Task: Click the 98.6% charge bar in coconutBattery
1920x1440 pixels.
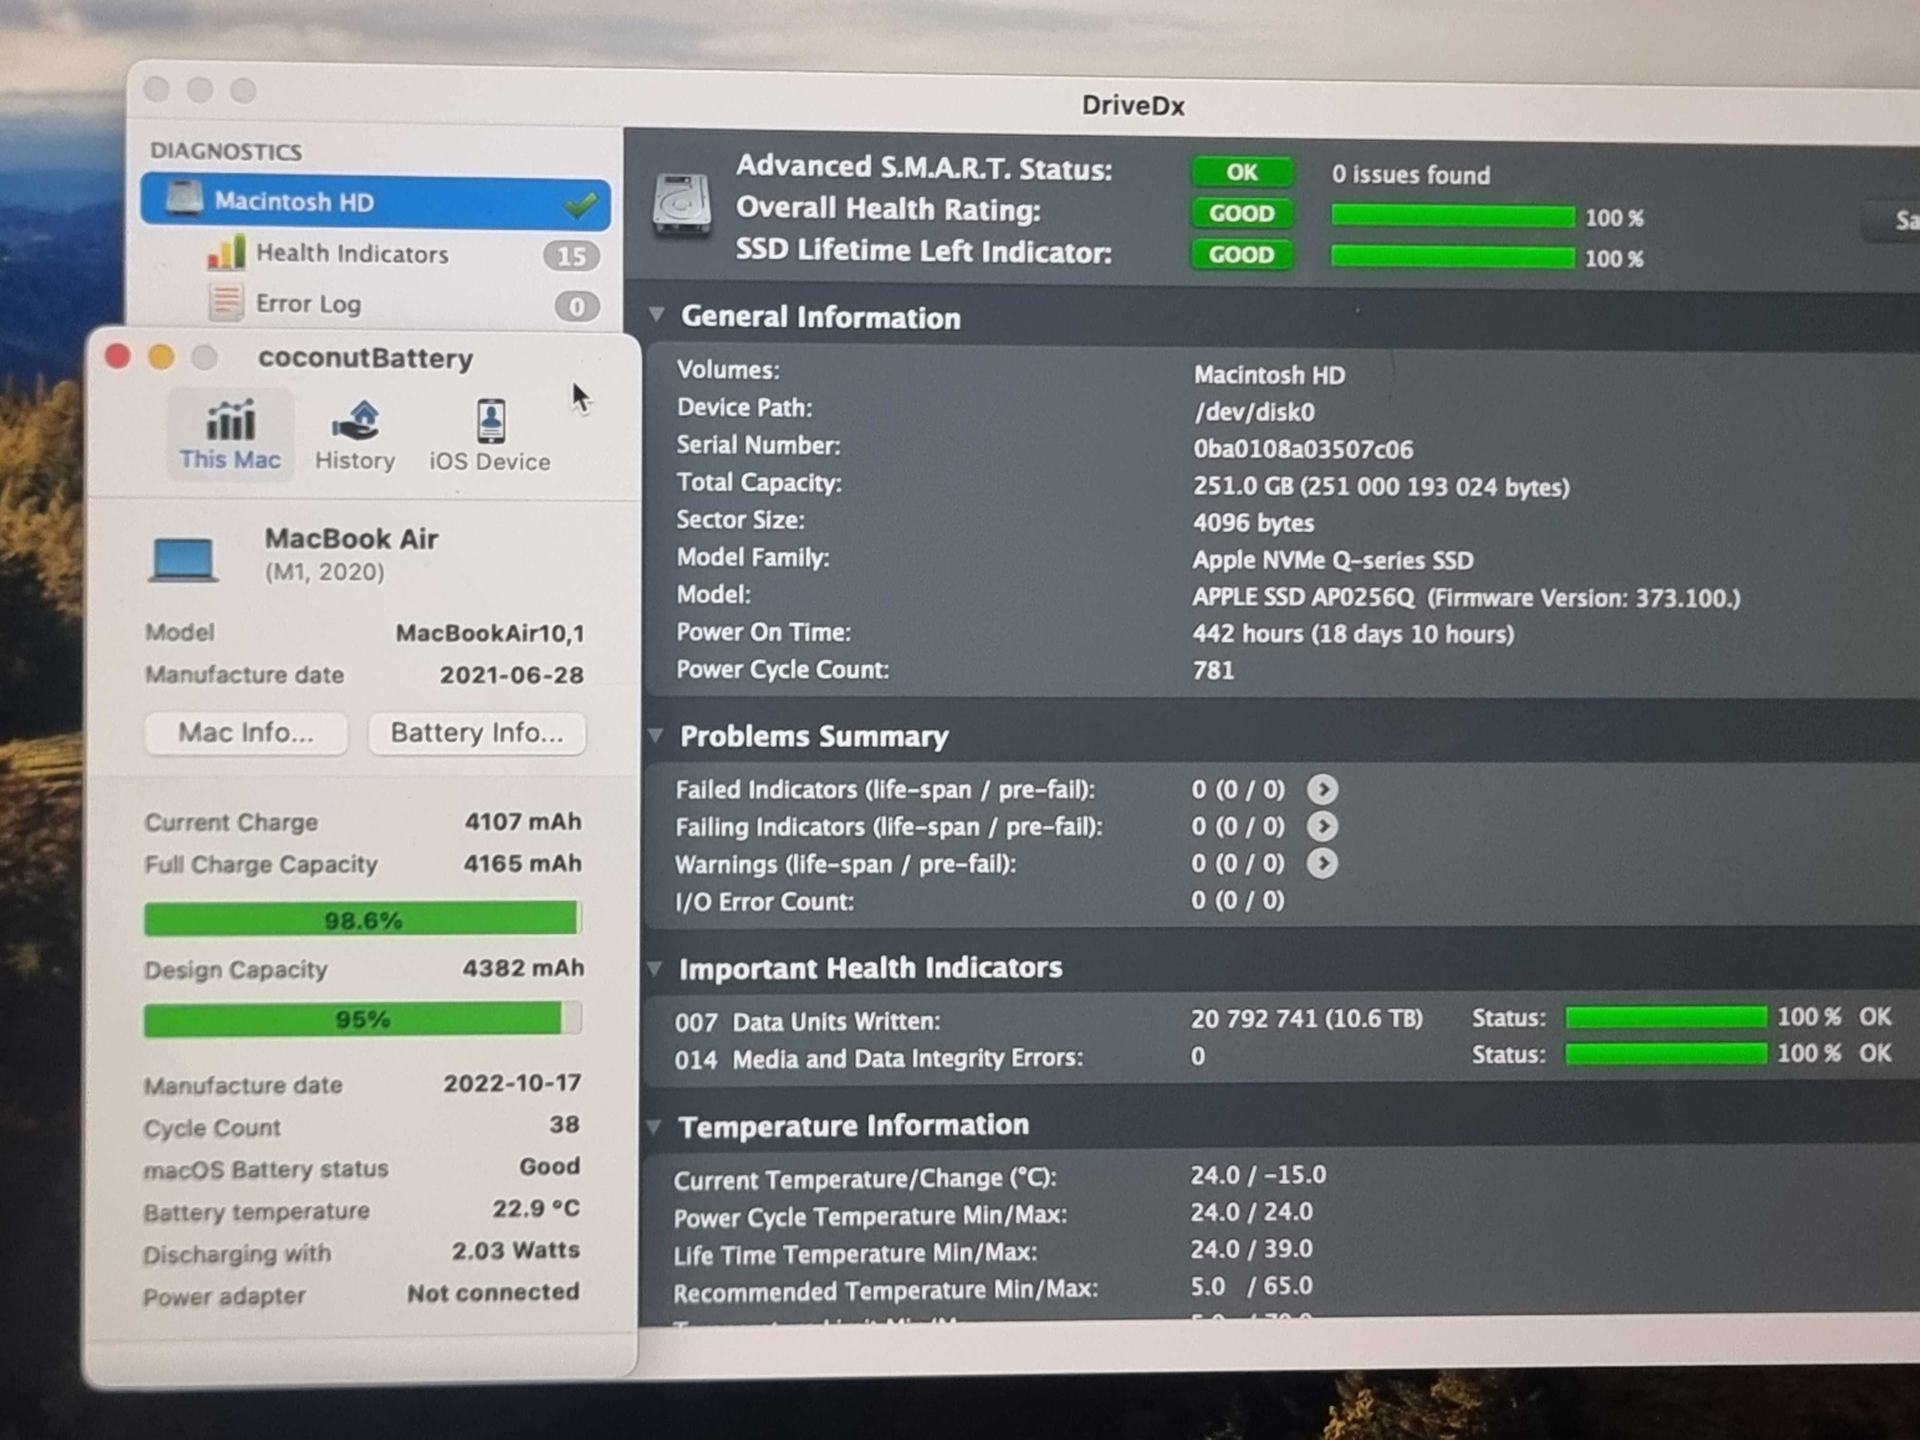Action: point(363,919)
